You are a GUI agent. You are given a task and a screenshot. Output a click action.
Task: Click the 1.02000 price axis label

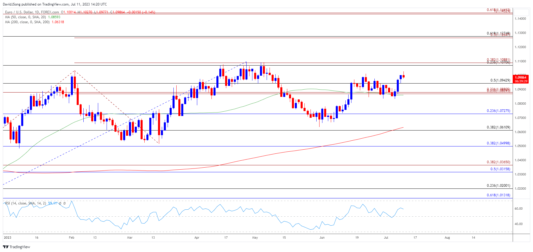point(520,188)
